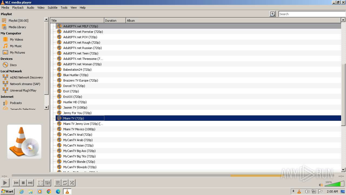Focus the playlist Search field
The width and height of the screenshot is (346, 195).
coord(312,14)
